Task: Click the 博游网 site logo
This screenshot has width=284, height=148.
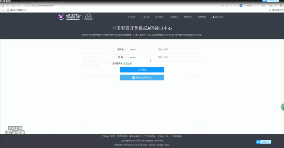Action: [x=70, y=17]
